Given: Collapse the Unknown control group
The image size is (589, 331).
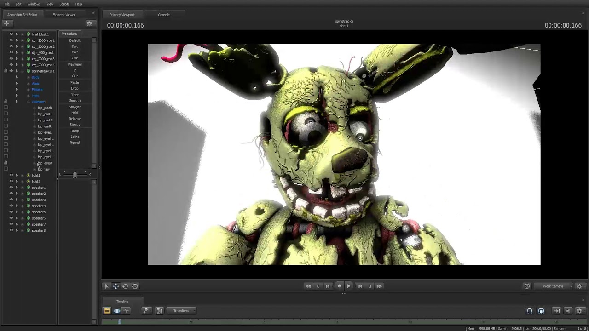Looking at the screenshot, I should [x=28, y=102].
